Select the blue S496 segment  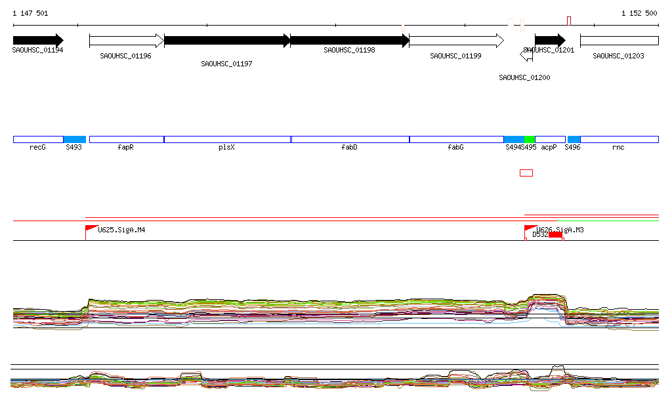point(574,139)
